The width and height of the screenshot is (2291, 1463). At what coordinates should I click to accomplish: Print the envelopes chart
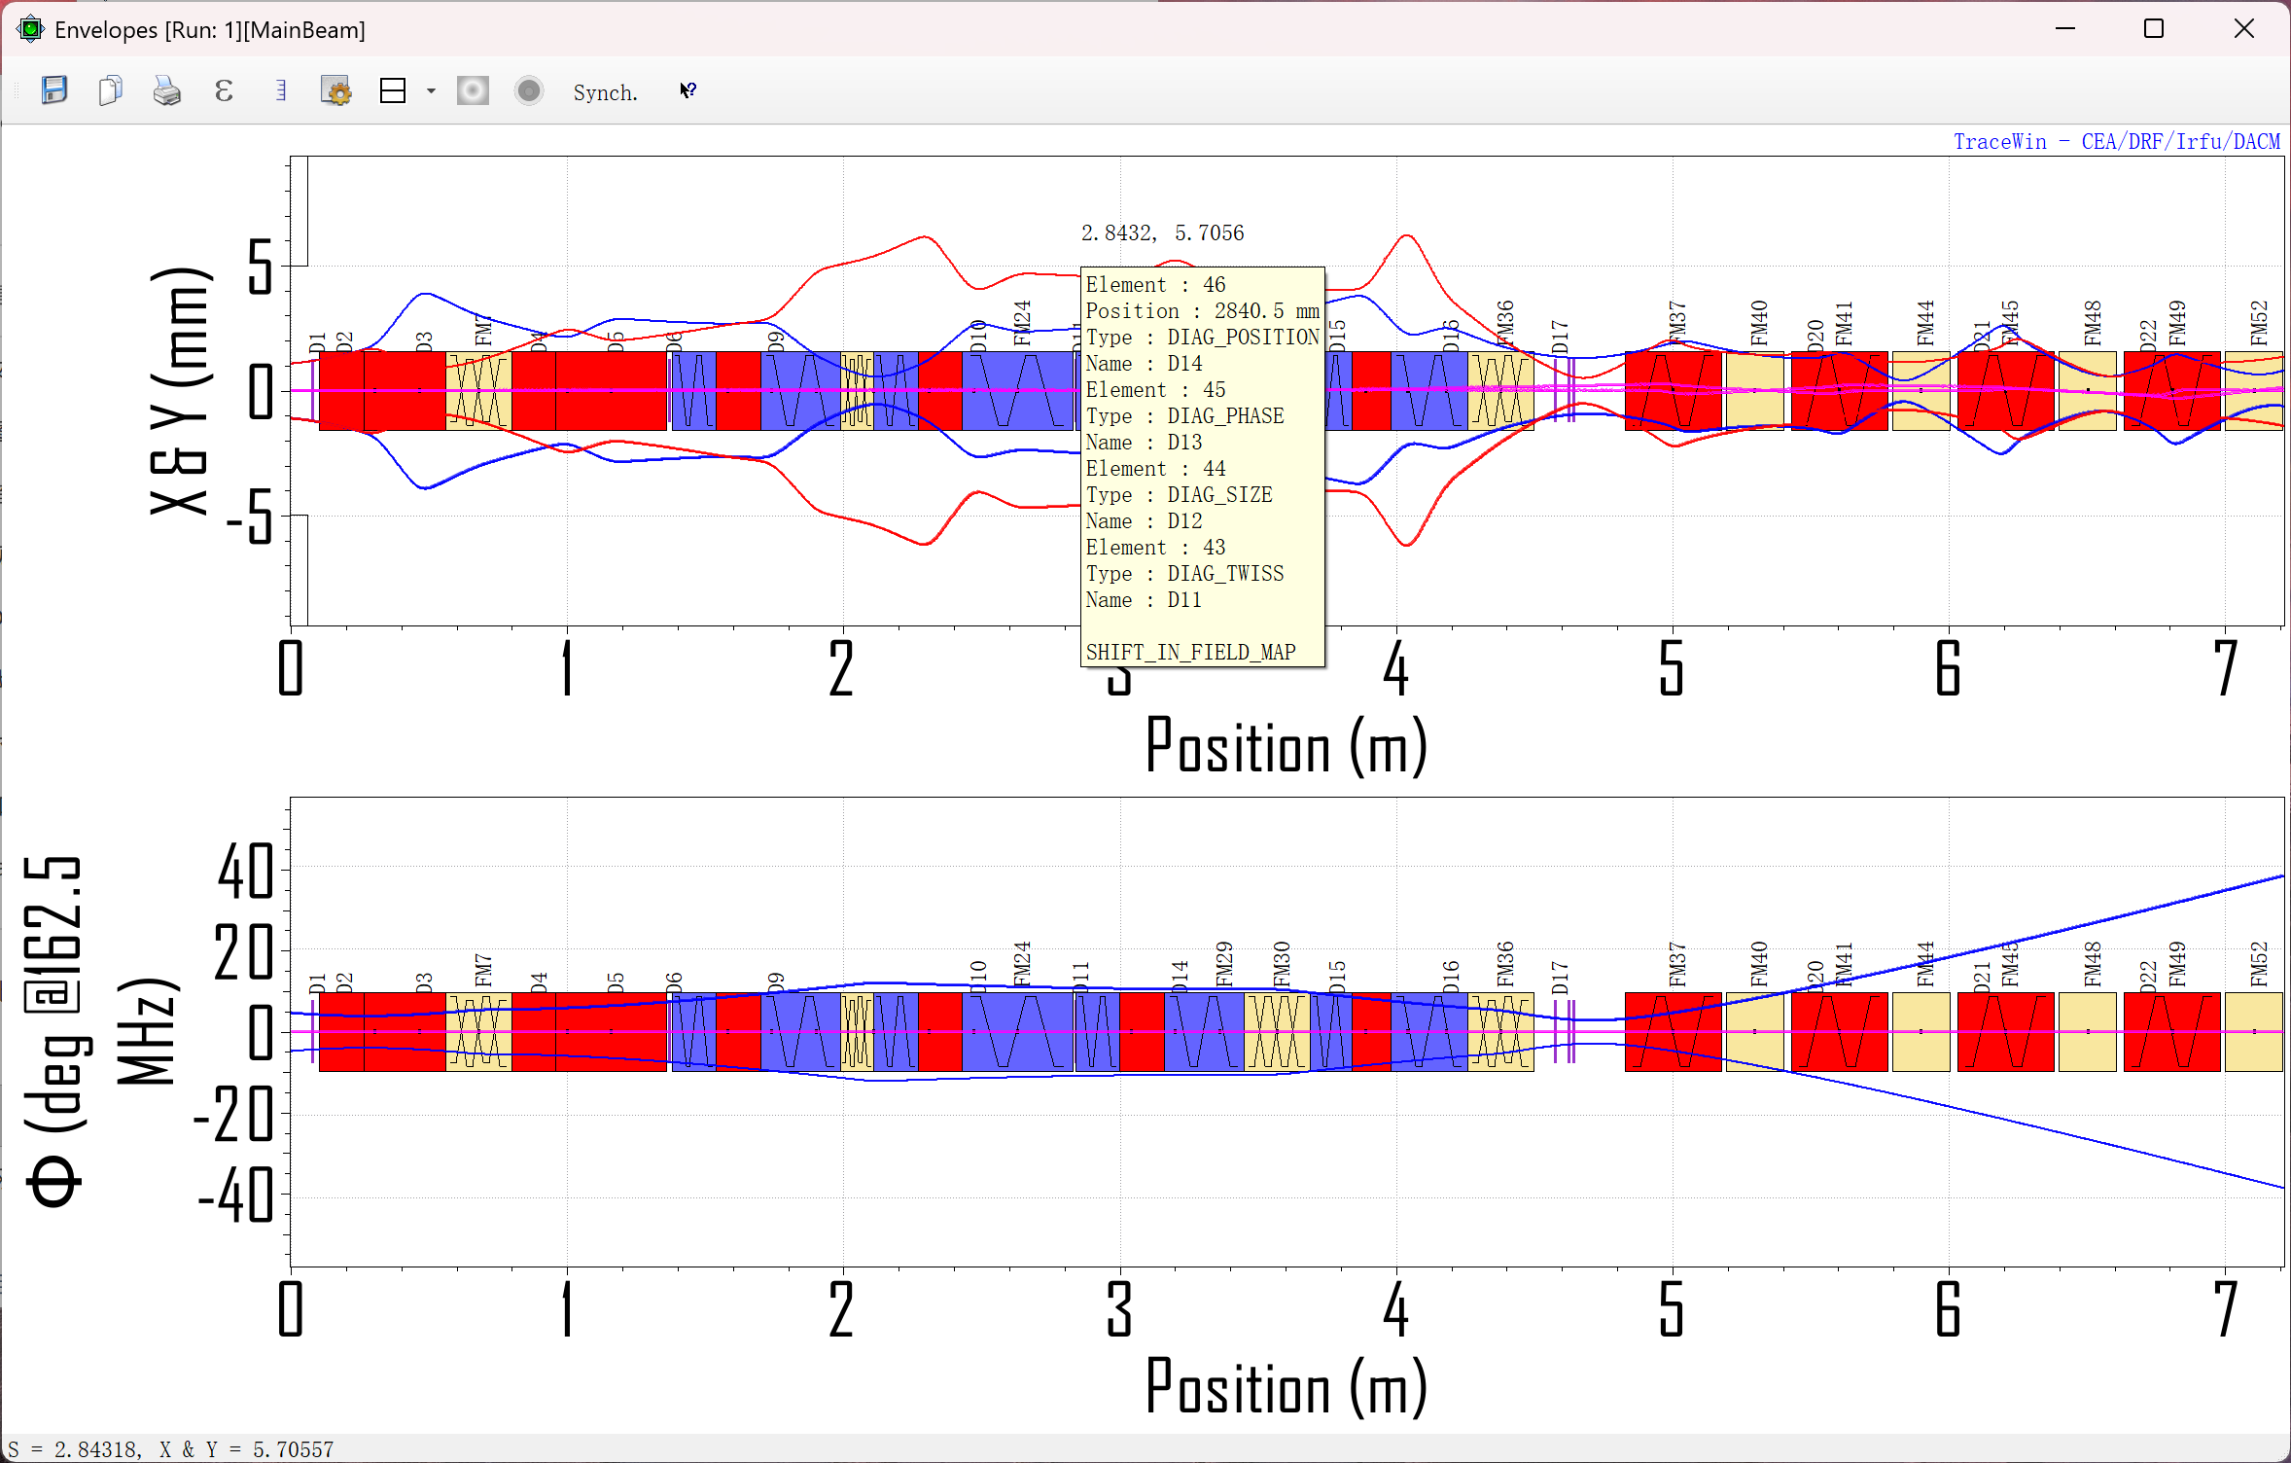pyautogui.click(x=167, y=91)
